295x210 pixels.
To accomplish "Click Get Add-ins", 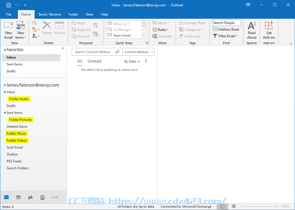I will [269, 30].
